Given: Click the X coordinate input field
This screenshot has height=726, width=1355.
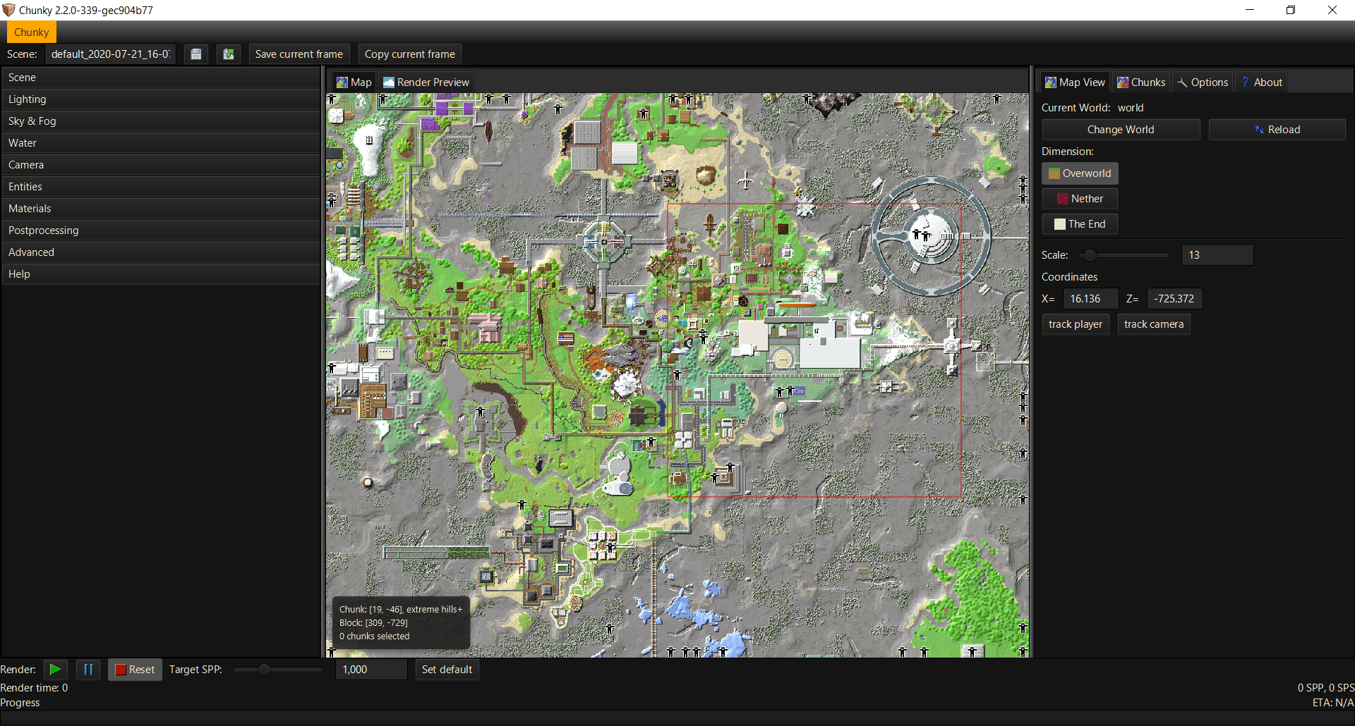Looking at the screenshot, I should click(1090, 299).
